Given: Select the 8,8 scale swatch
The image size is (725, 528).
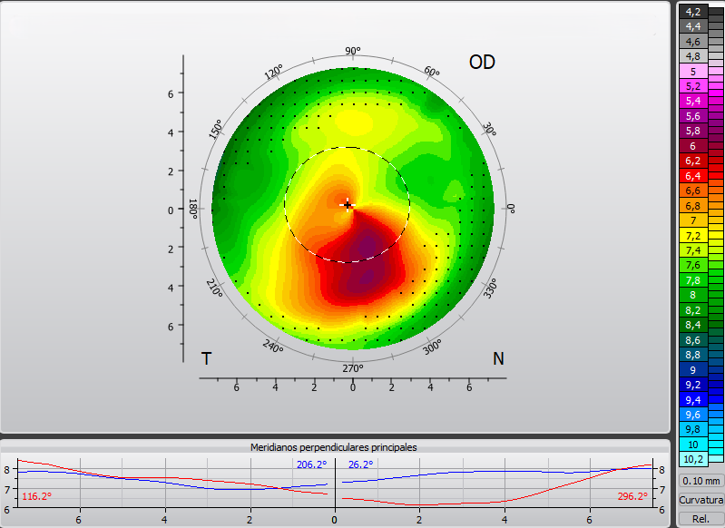Looking at the screenshot, I should (693, 355).
